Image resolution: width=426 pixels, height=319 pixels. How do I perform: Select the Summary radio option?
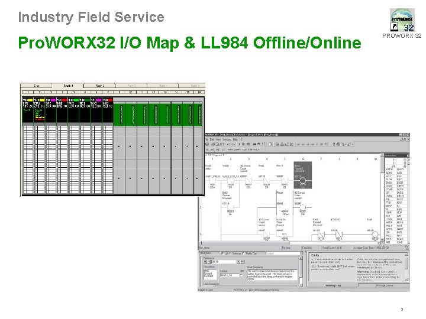pyautogui.click(x=235, y=253)
